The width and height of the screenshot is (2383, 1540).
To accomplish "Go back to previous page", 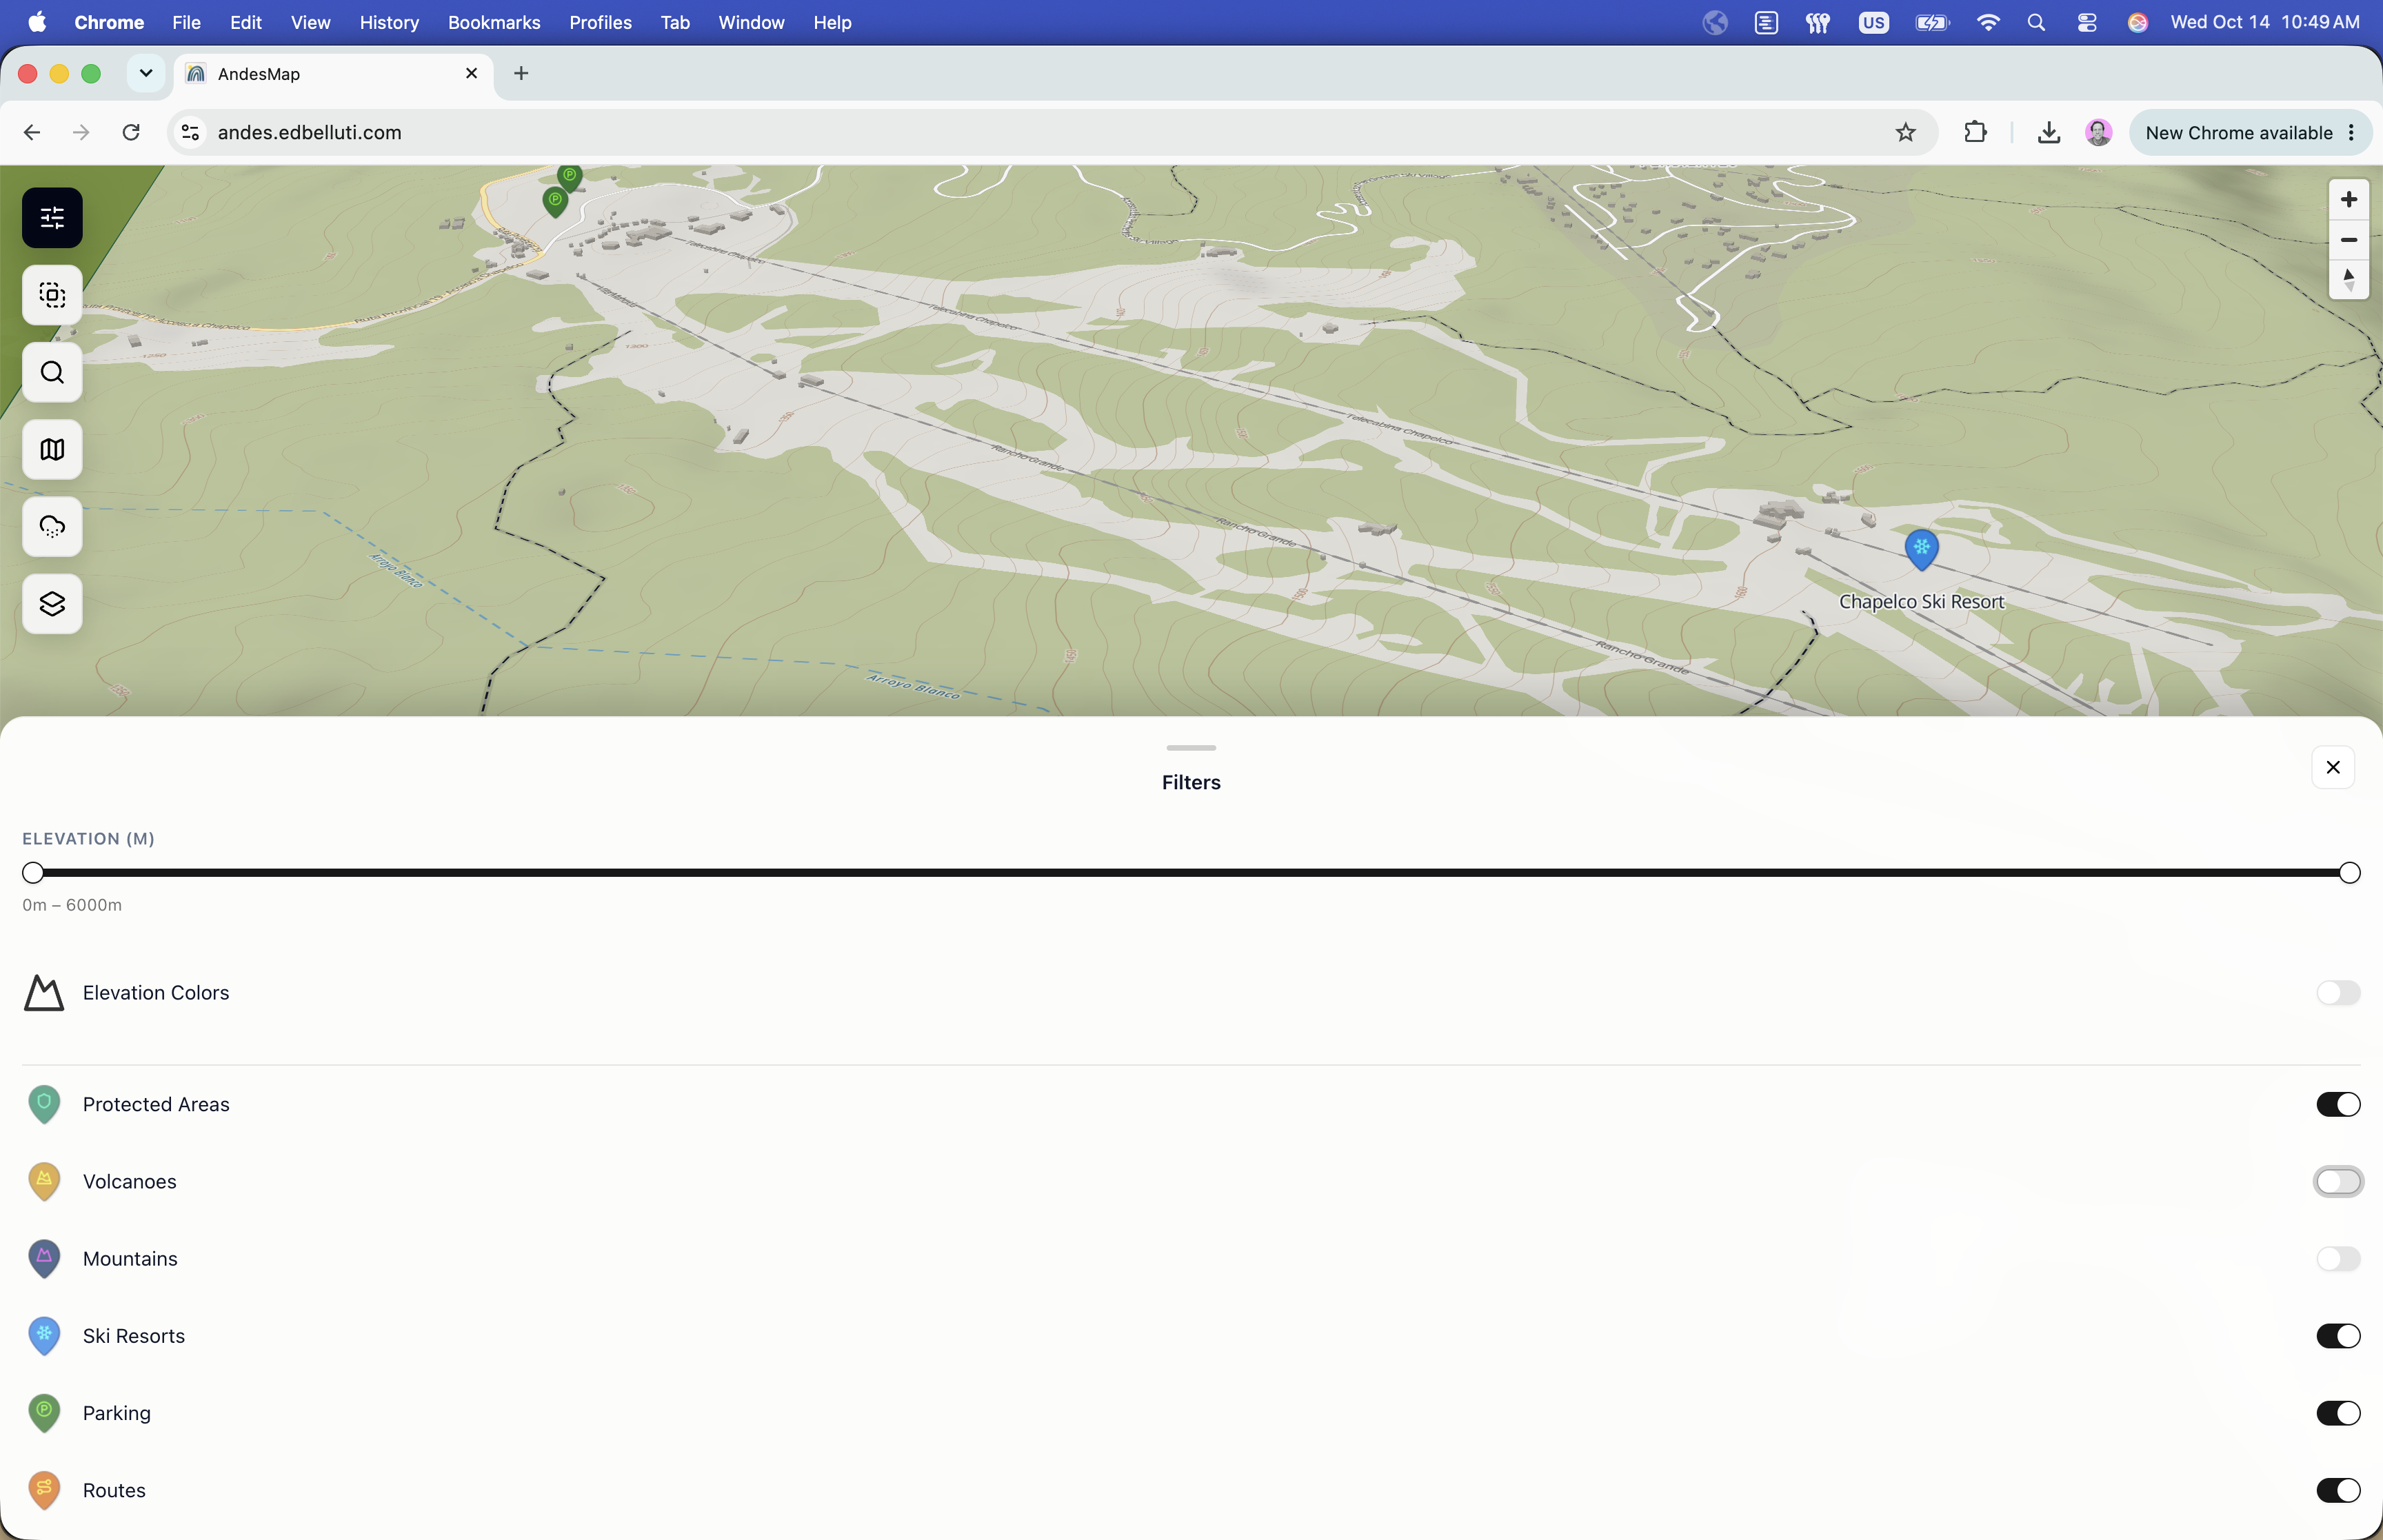I will (32, 132).
